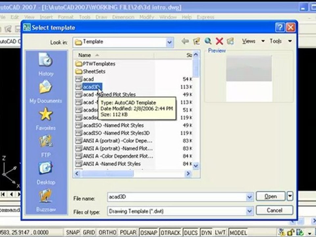Image resolution: width=316 pixels, height=237 pixels.
Task: Open the Draw menu in AutoCAD
Action: point(101,17)
